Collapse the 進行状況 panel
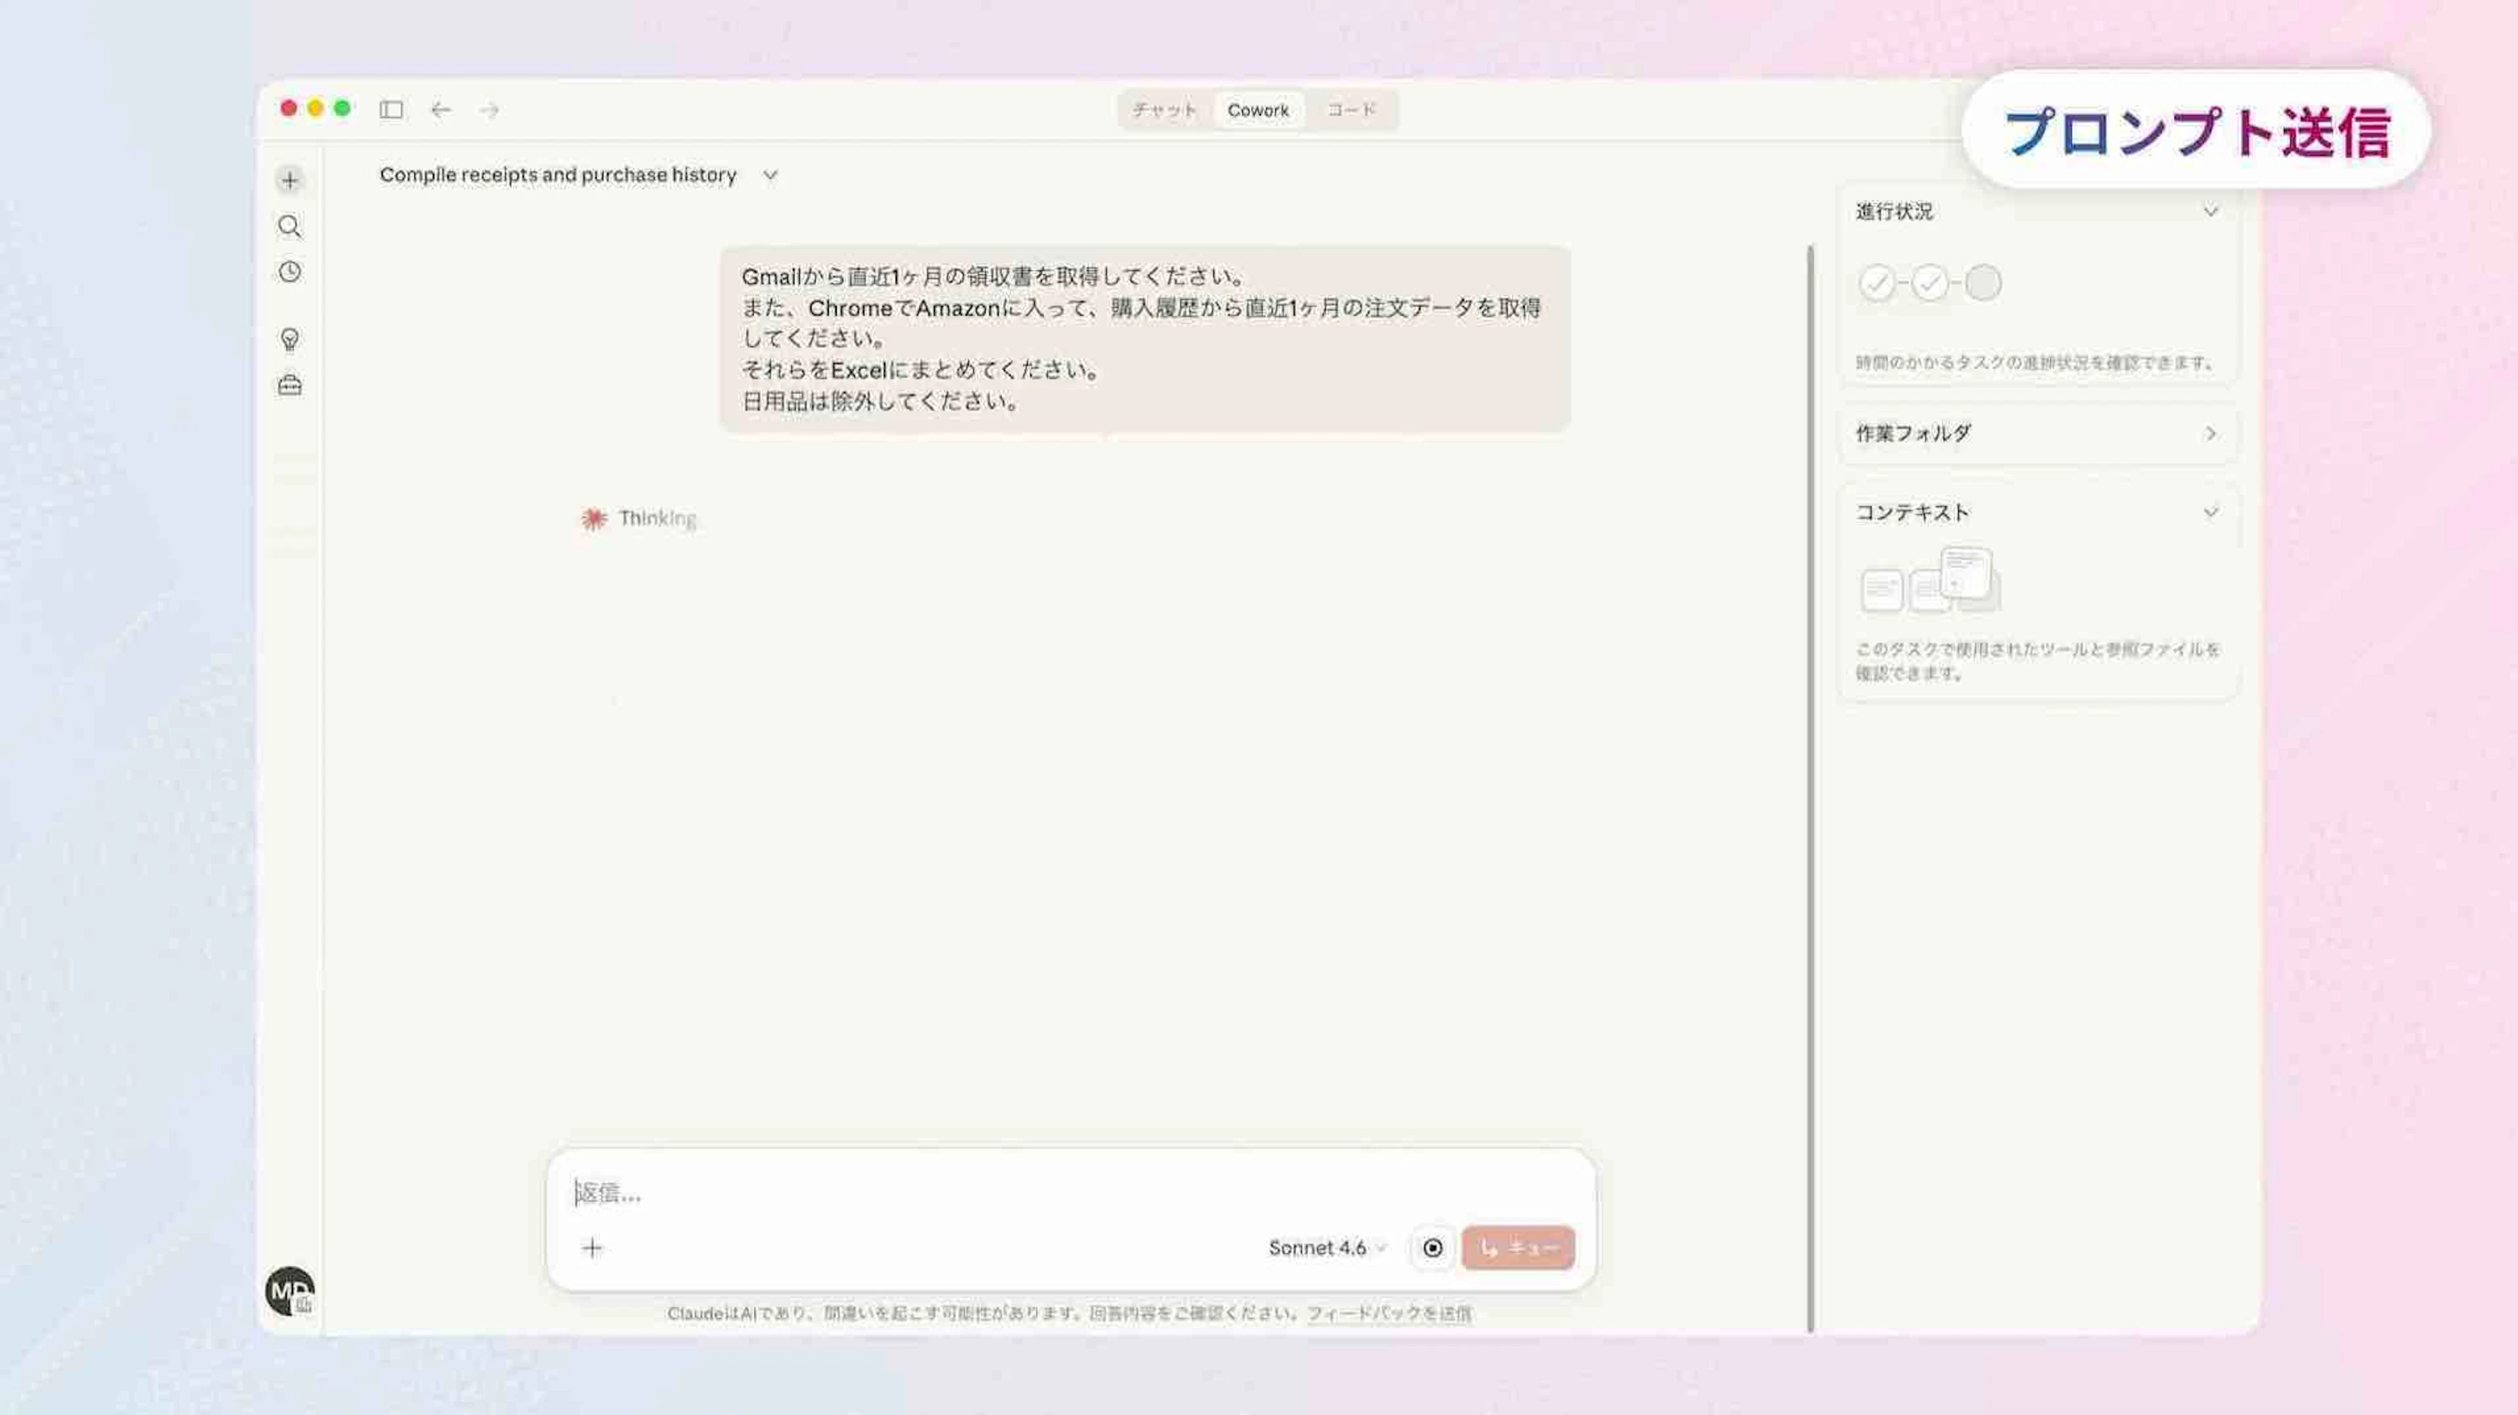2518x1415 pixels. coord(2210,212)
